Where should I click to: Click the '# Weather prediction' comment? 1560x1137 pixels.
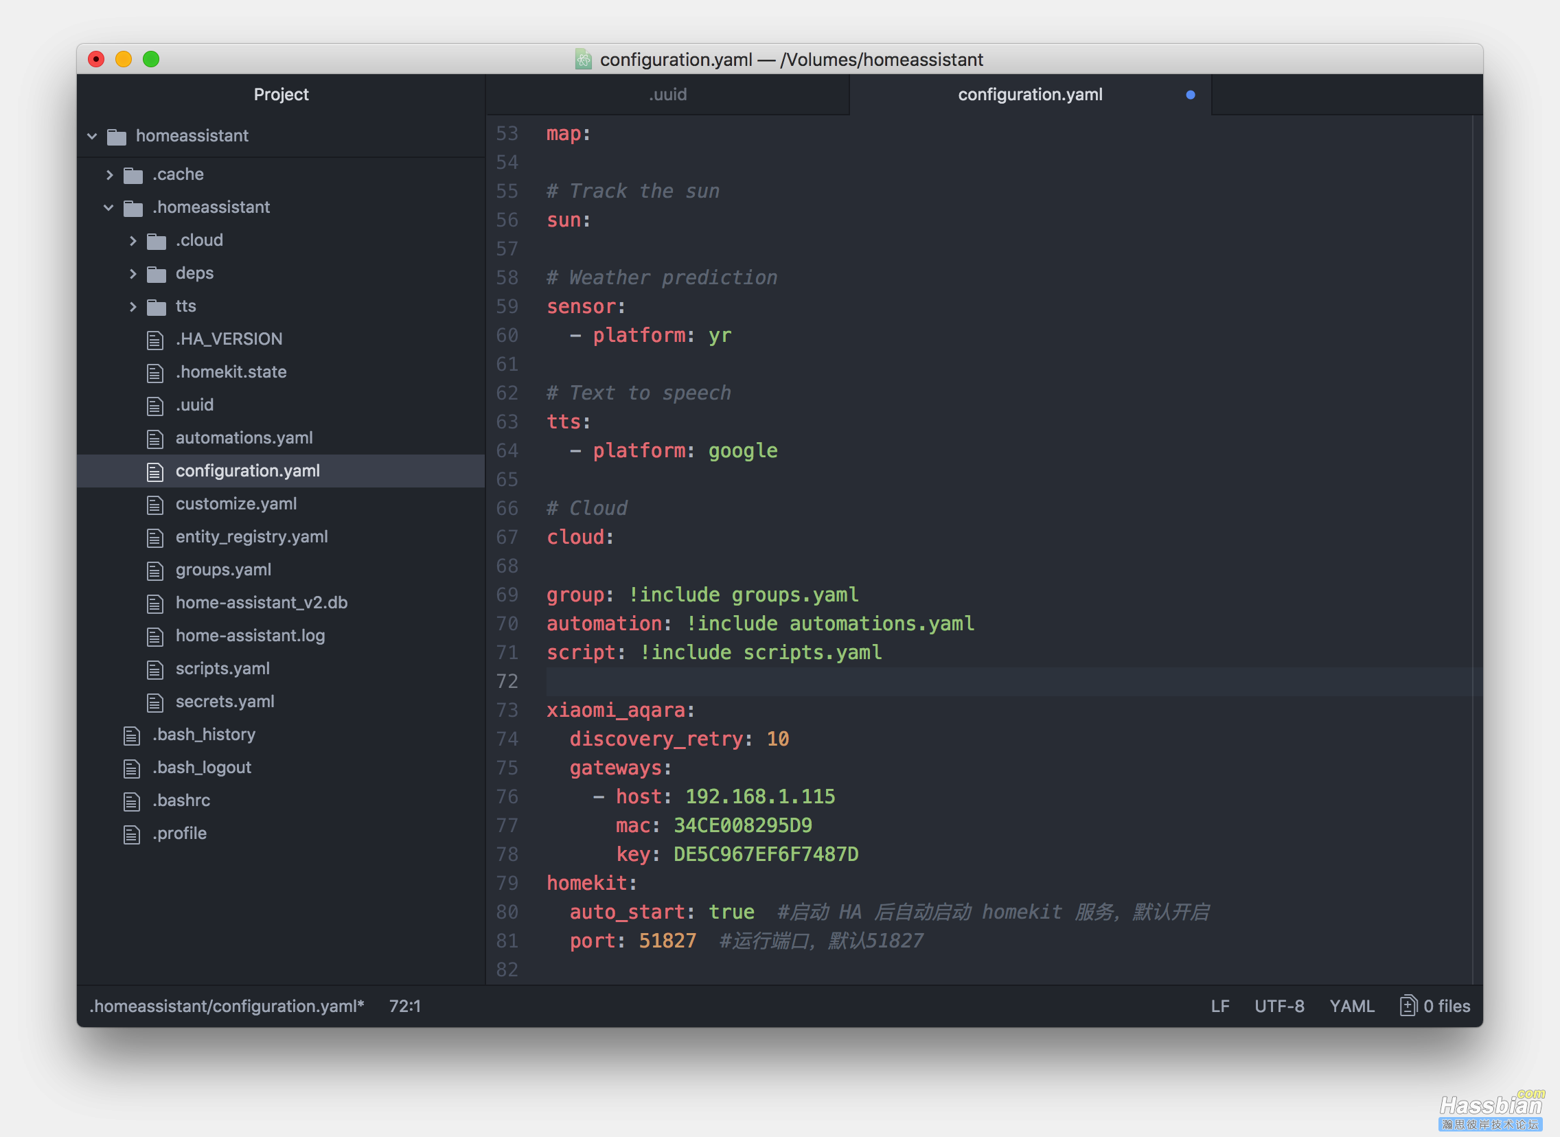(661, 277)
